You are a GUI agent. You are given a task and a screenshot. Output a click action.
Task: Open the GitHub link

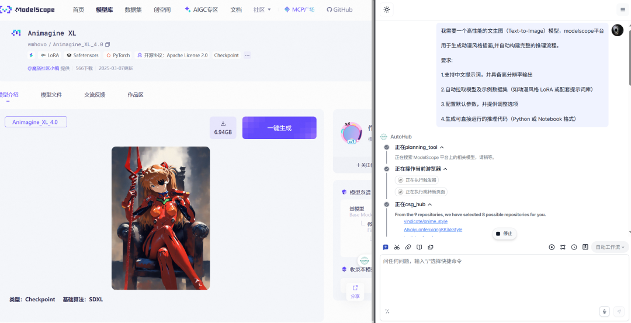point(339,10)
